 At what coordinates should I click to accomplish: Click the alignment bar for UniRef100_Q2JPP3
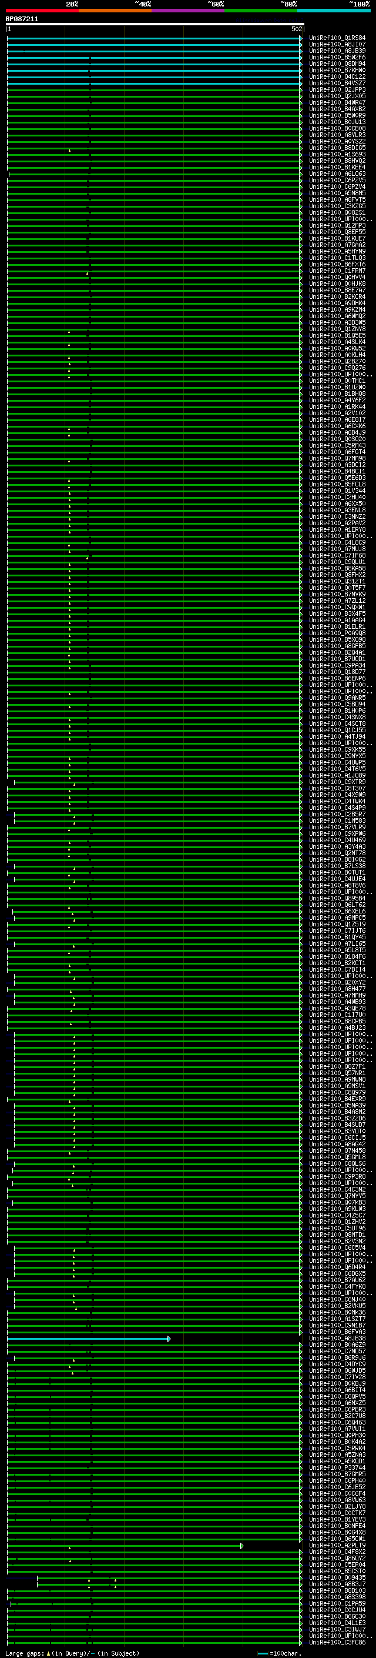pyautogui.click(x=155, y=90)
